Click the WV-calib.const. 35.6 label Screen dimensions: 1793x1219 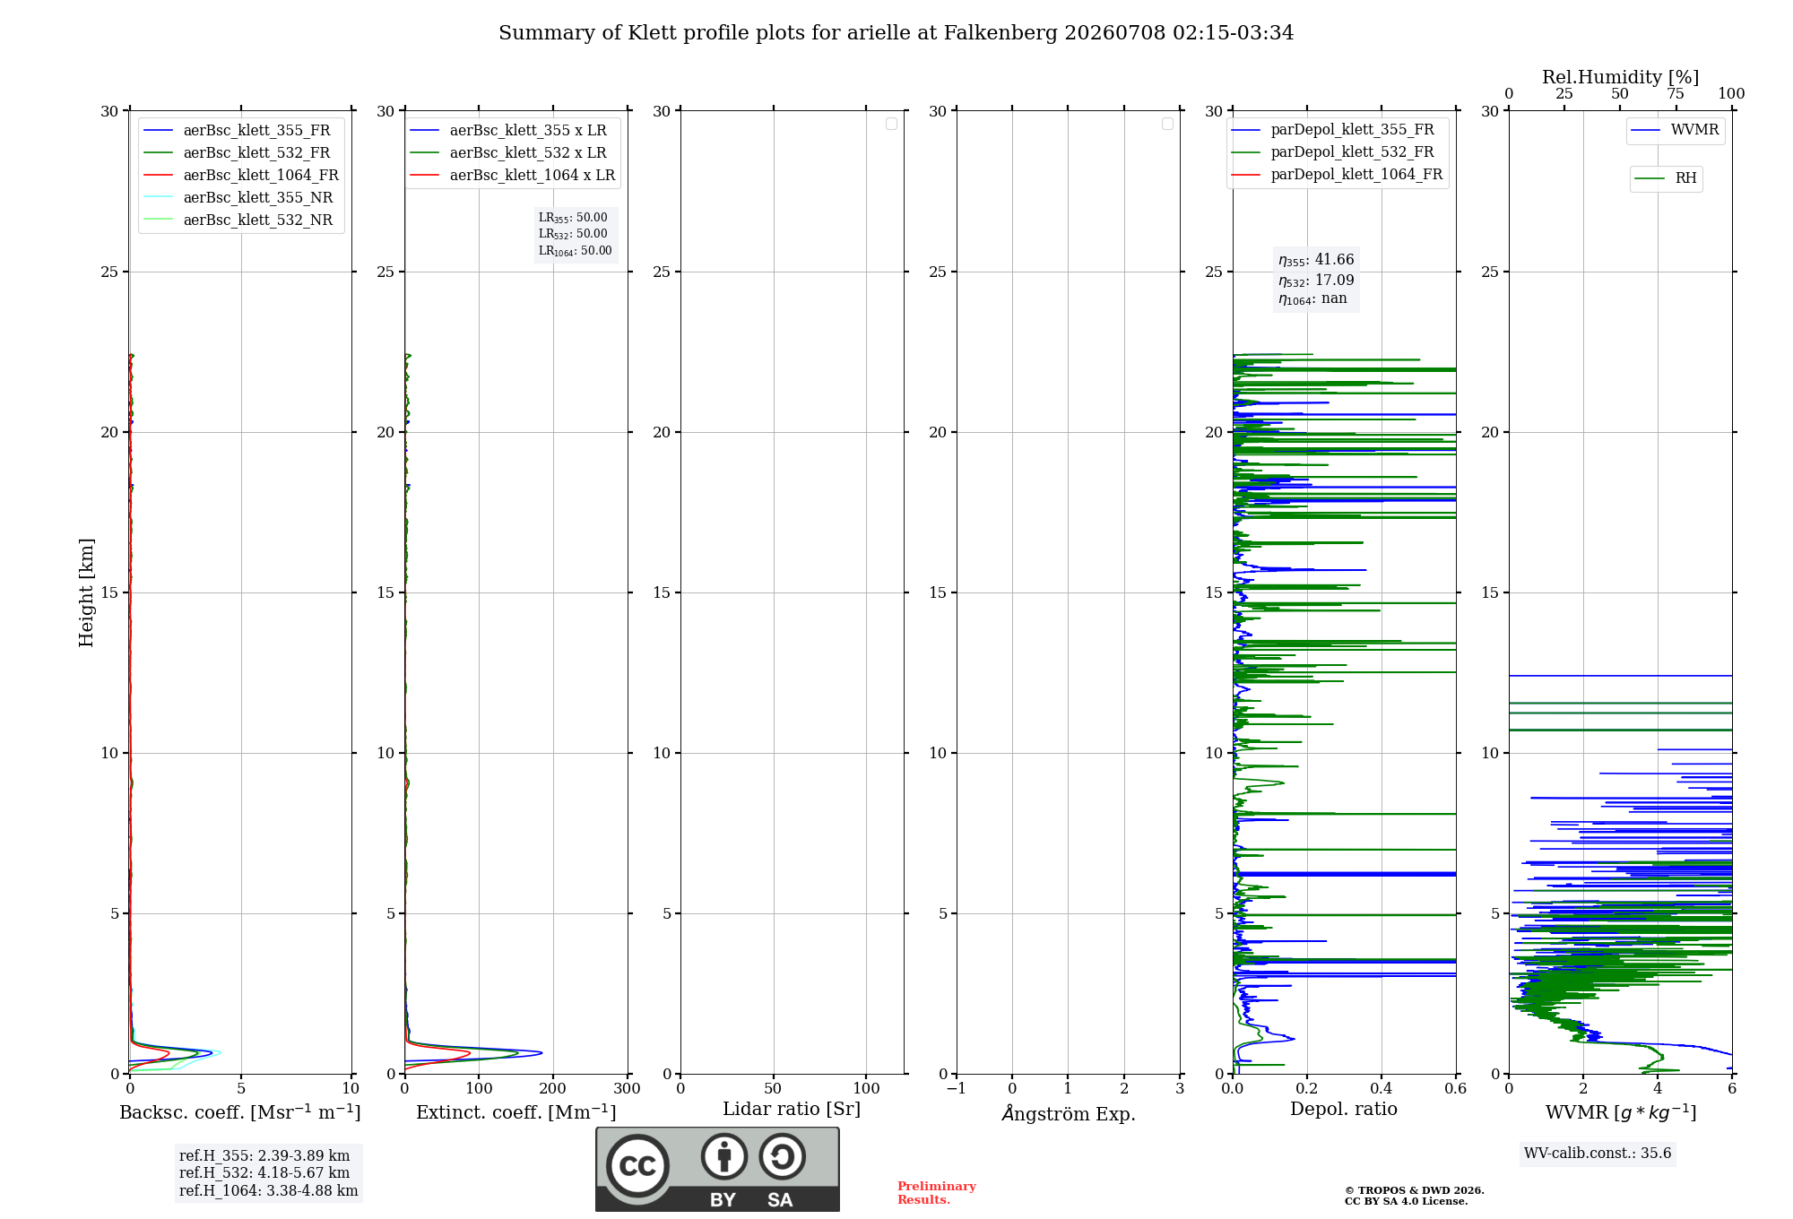(1598, 1154)
